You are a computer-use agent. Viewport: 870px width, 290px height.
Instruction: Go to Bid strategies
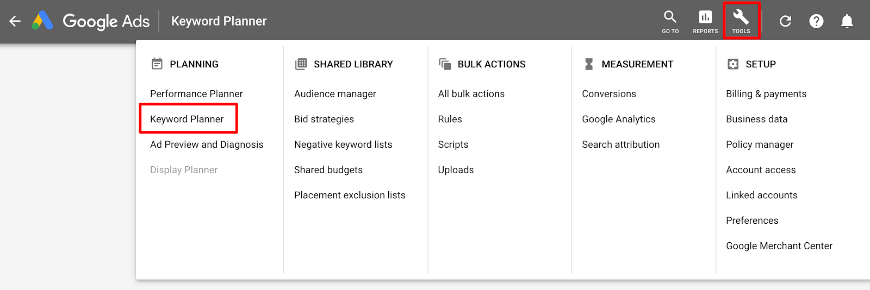point(324,119)
